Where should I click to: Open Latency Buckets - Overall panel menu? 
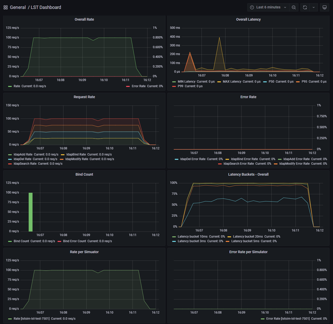248,174
